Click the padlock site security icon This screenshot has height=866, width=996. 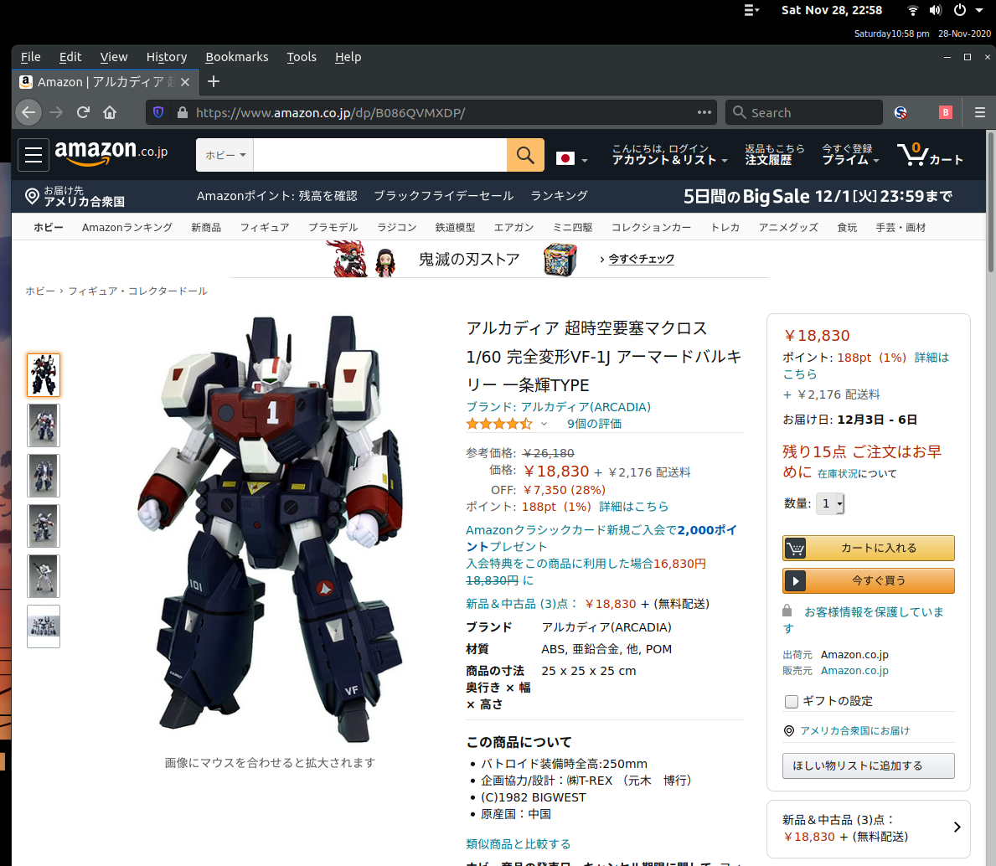click(x=183, y=112)
